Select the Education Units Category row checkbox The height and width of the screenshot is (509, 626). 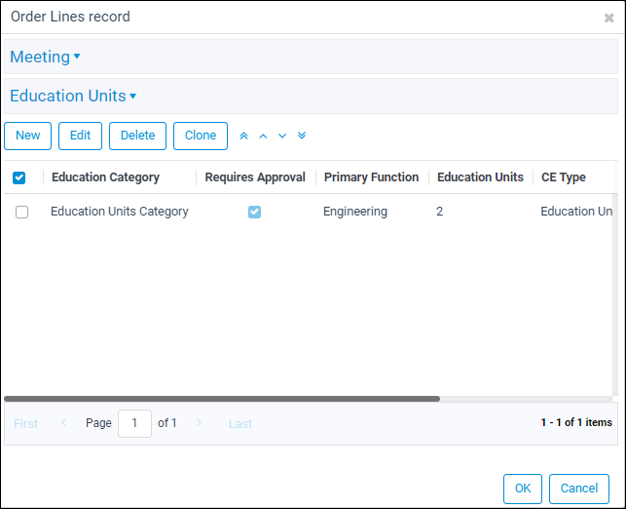pyautogui.click(x=22, y=212)
